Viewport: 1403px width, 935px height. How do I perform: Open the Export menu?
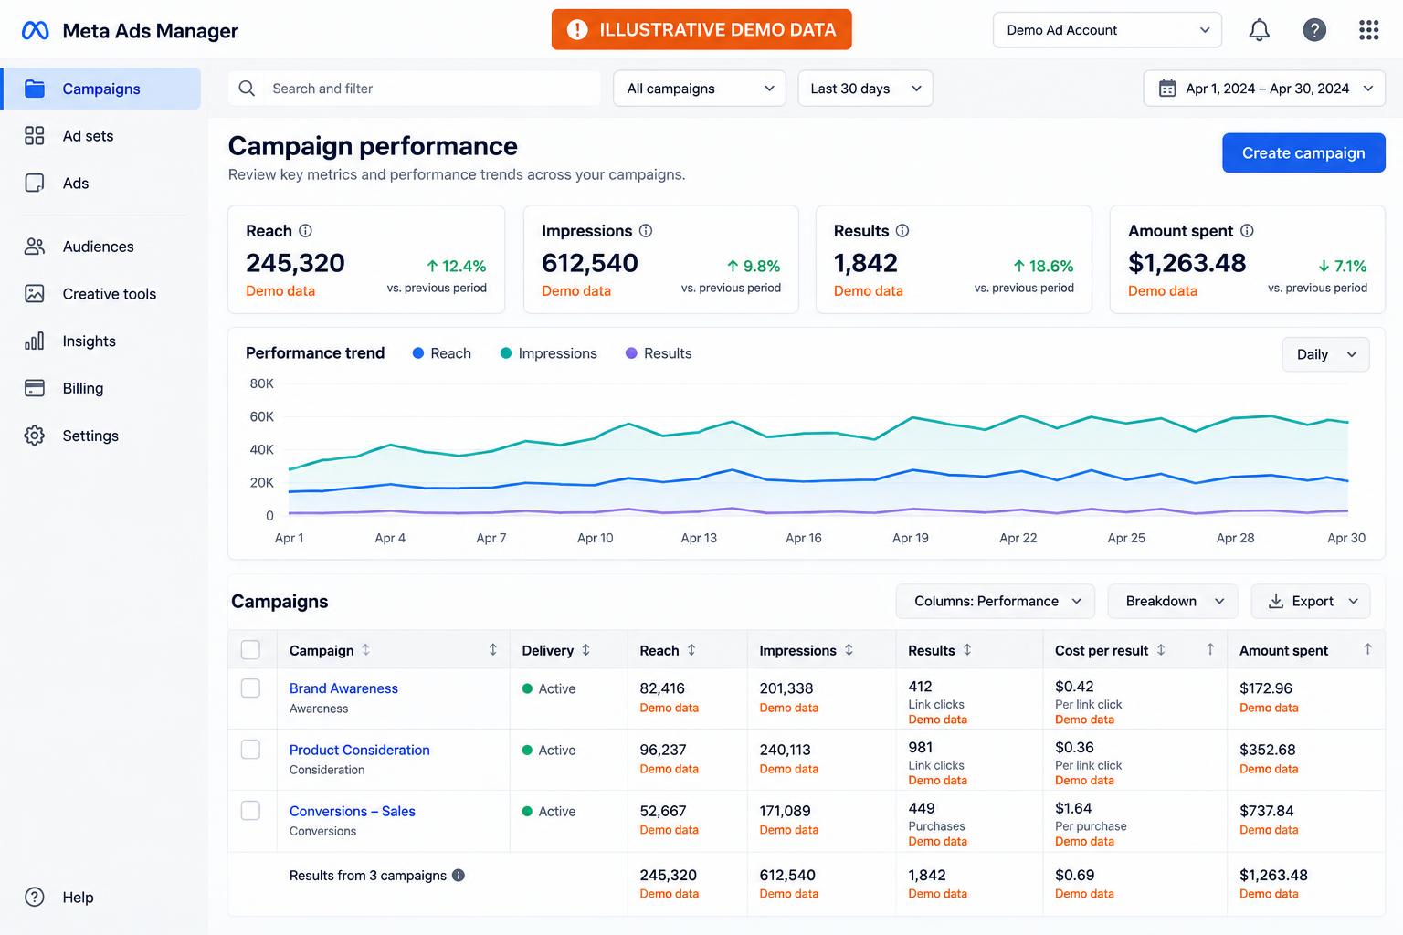(x=1311, y=601)
